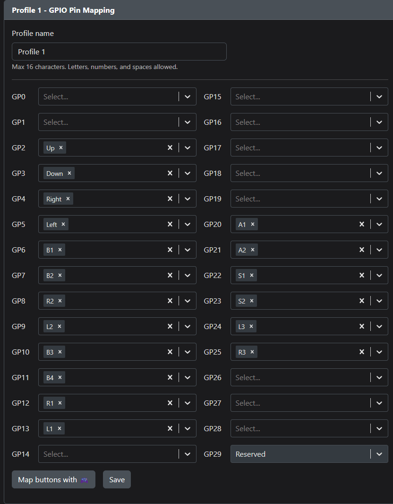The height and width of the screenshot is (504, 393).
Task: Click the GP22 label
Action: 213,276
